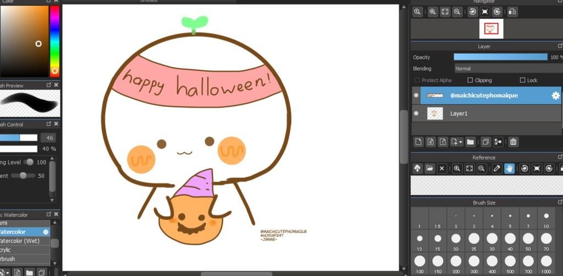The width and height of the screenshot is (563, 276).
Task: Select Reference hand tool
Action: (509, 168)
